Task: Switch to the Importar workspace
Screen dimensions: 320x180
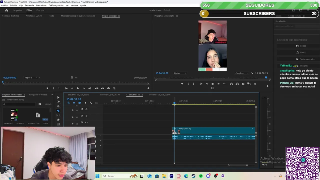Action: coord(17,10)
